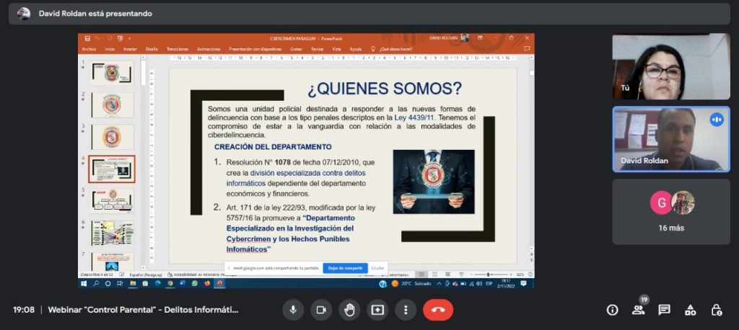Image resolution: width=739 pixels, height=330 pixels.
Task: Show the participants list with 19 badge
Action: [638, 310]
